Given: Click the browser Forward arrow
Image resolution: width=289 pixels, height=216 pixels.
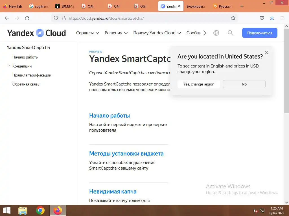Looking at the screenshot, I should tap(17, 18).
